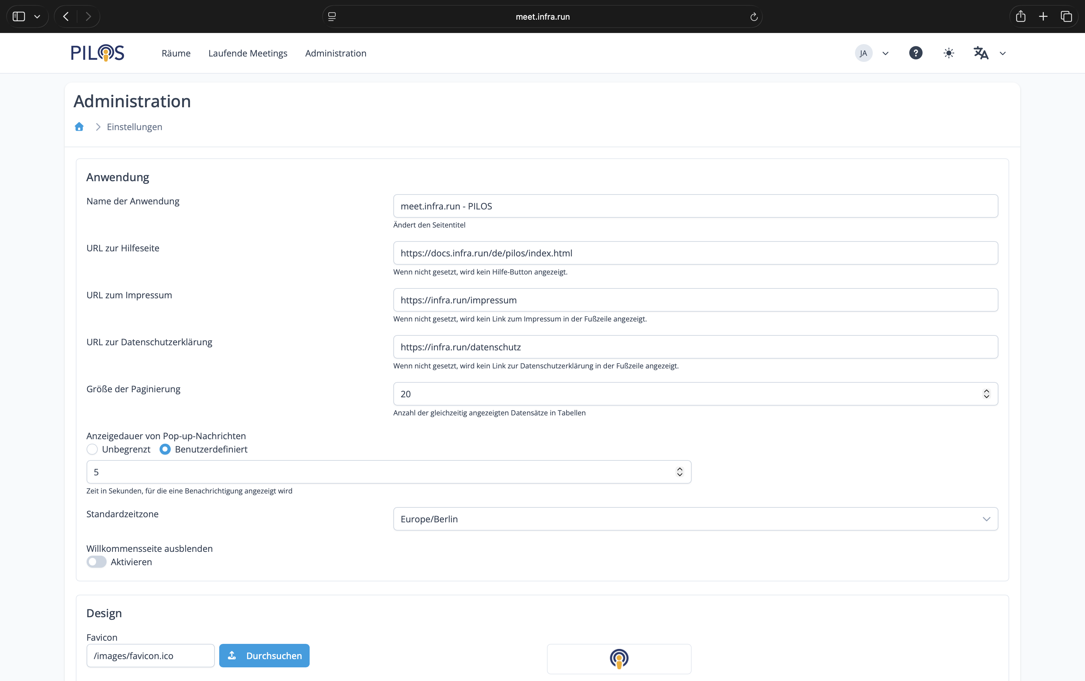The height and width of the screenshot is (681, 1085).
Task: Open the language translate icon
Action: click(x=981, y=53)
